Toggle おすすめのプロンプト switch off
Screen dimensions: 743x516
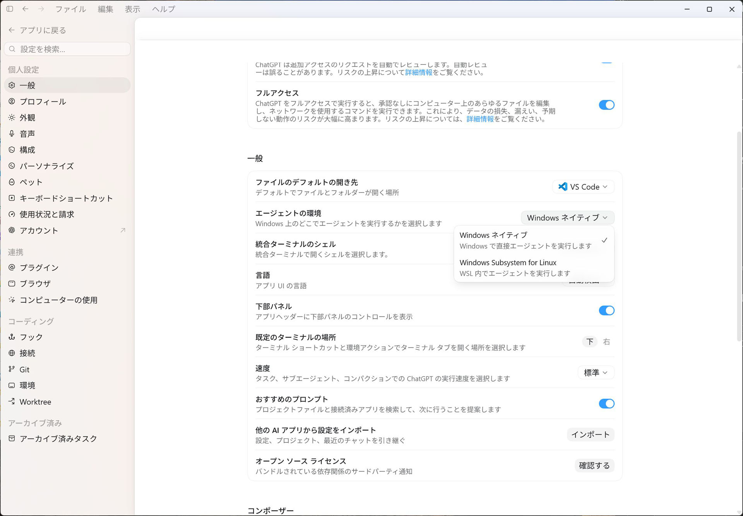point(606,403)
